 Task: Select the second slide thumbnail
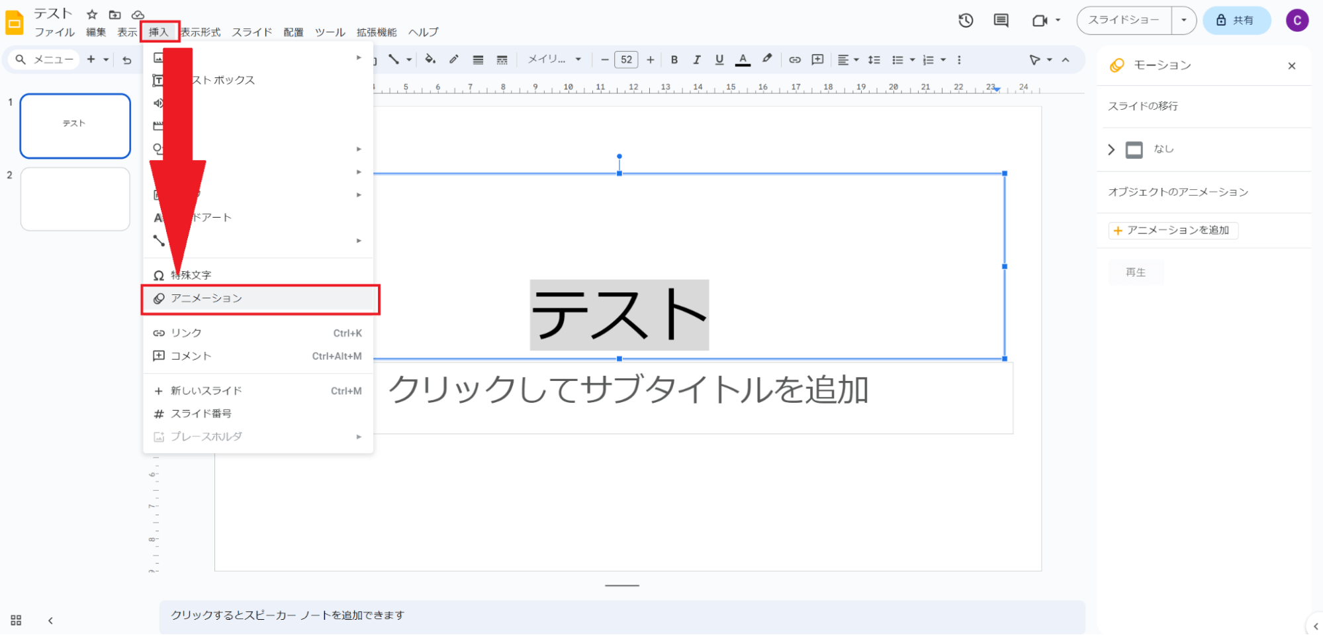coord(75,198)
